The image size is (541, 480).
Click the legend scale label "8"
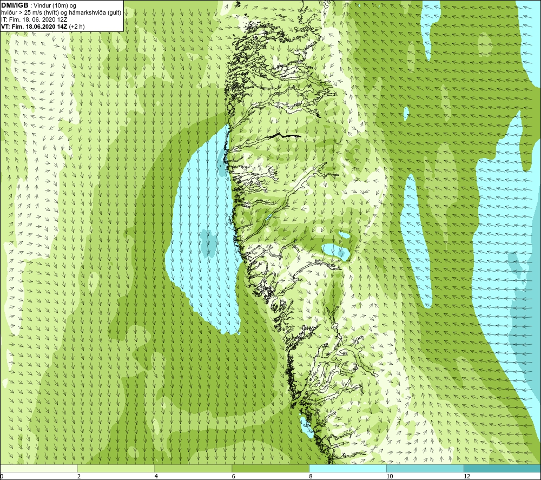[x=311, y=477]
